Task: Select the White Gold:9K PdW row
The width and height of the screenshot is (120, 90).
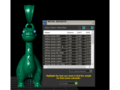Action: (x=67, y=53)
